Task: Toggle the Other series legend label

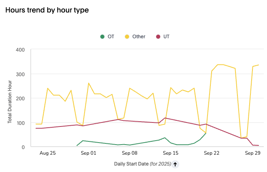Action: click(x=139, y=37)
